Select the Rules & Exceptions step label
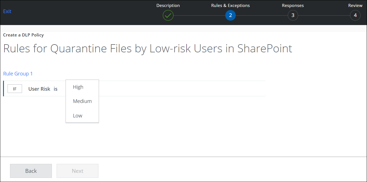 (x=230, y=6)
